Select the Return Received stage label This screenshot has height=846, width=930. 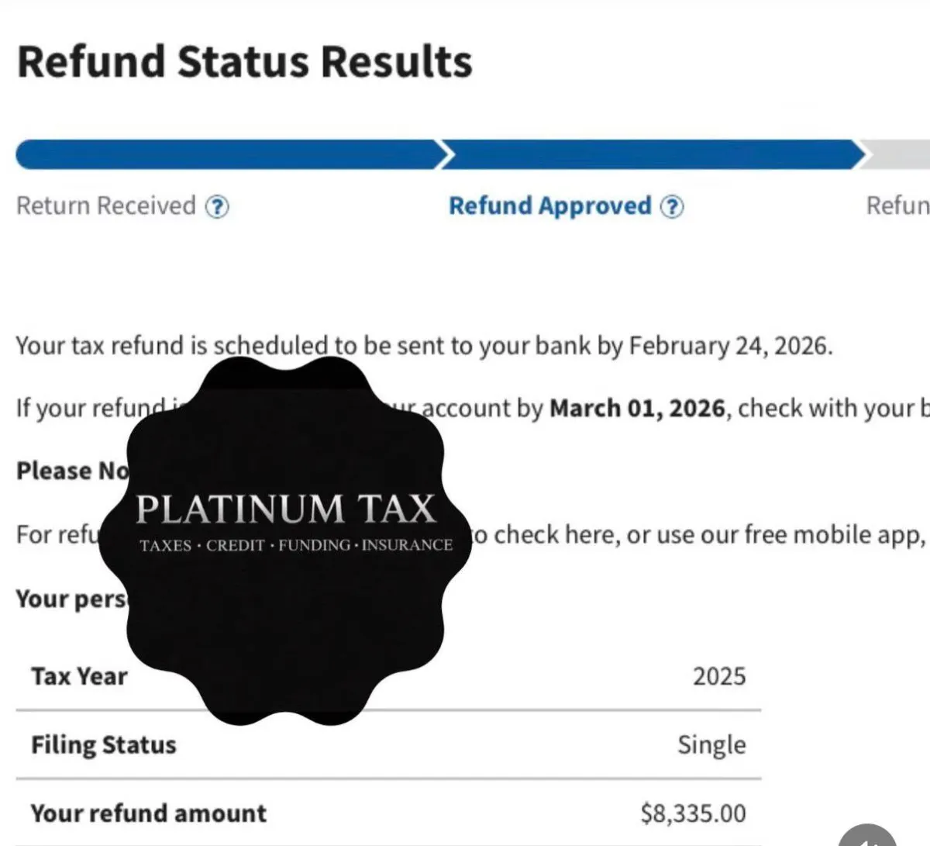(106, 206)
